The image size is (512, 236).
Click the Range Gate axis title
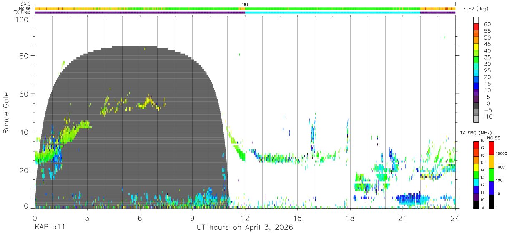click(x=6, y=113)
